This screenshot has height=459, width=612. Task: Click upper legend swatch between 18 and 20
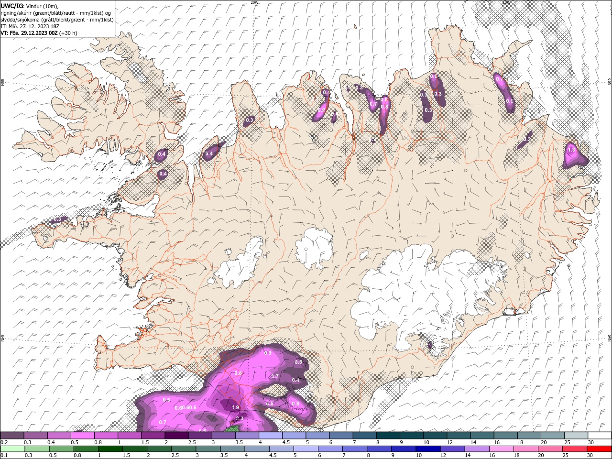529,435
